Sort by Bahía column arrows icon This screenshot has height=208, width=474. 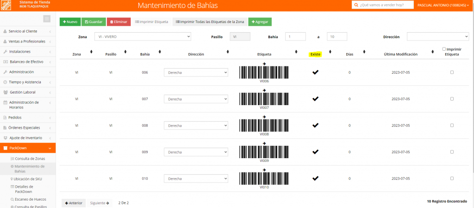(160, 52)
